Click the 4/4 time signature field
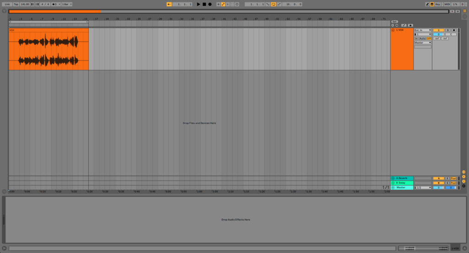This screenshot has height=253, width=469. pyautogui.click(x=45, y=4)
